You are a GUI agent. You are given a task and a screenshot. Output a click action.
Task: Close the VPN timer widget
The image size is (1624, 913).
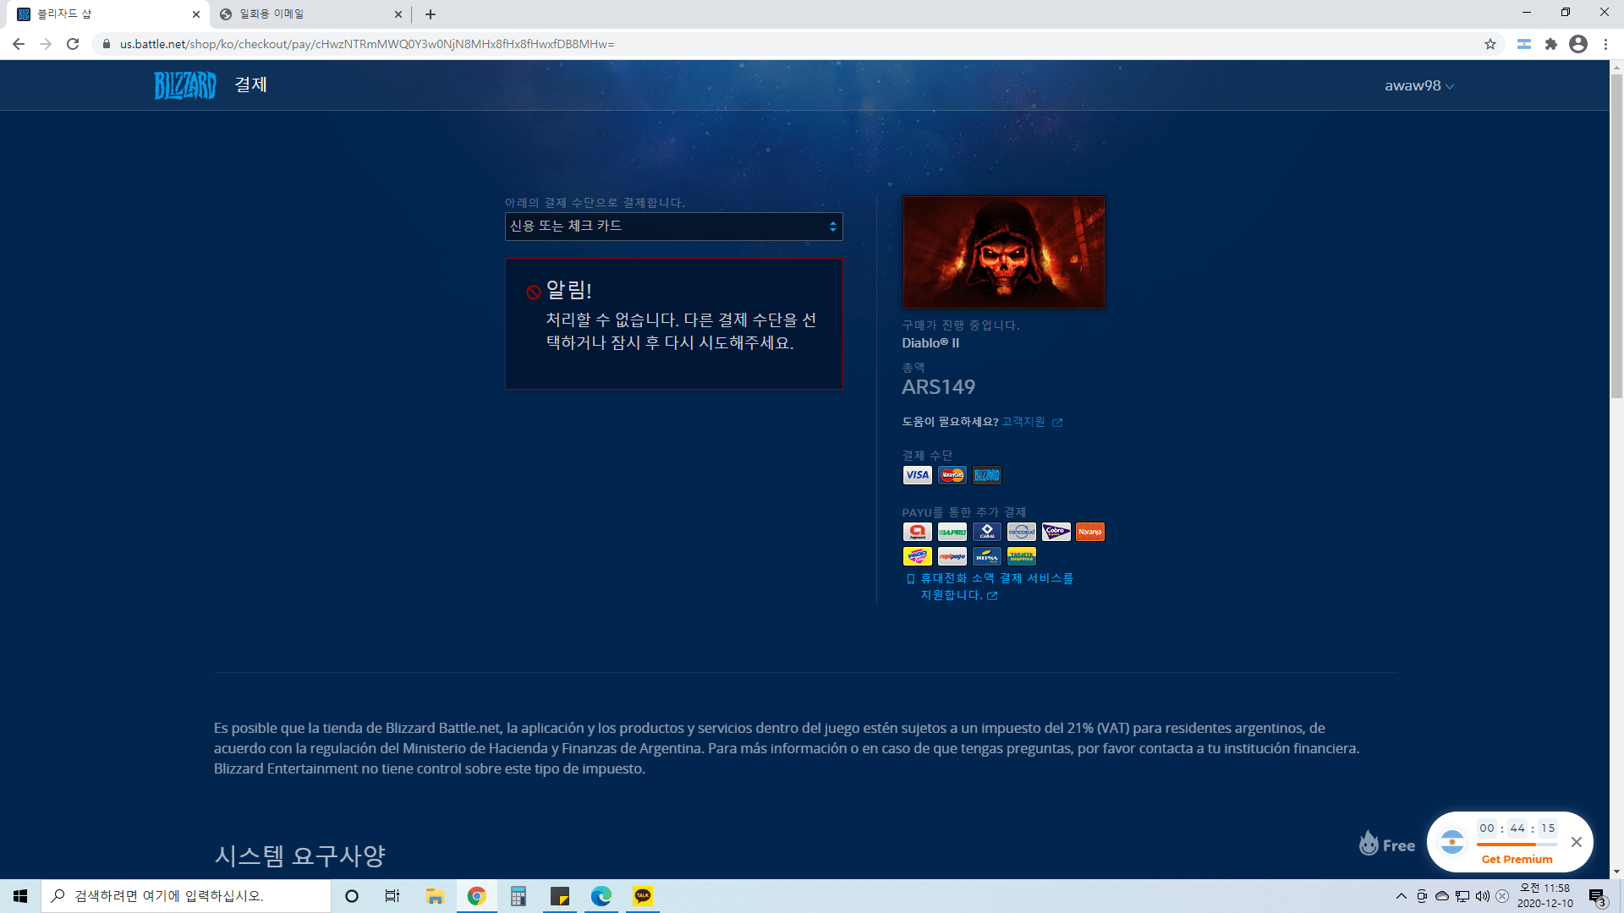1577,842
